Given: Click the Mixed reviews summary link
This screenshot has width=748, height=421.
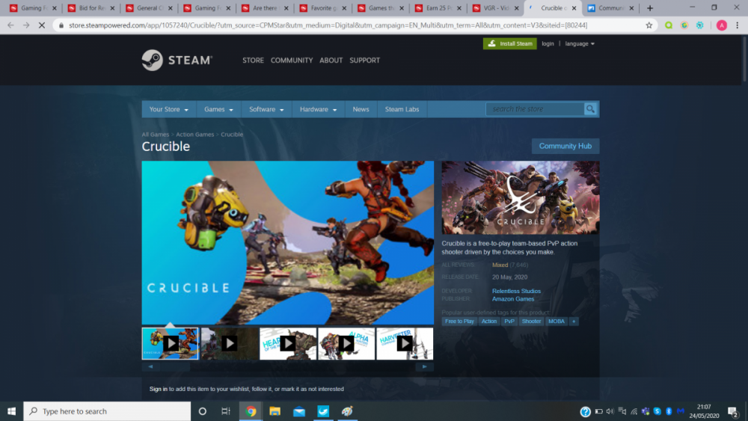Looking at the screenshot, I should 500,265.
